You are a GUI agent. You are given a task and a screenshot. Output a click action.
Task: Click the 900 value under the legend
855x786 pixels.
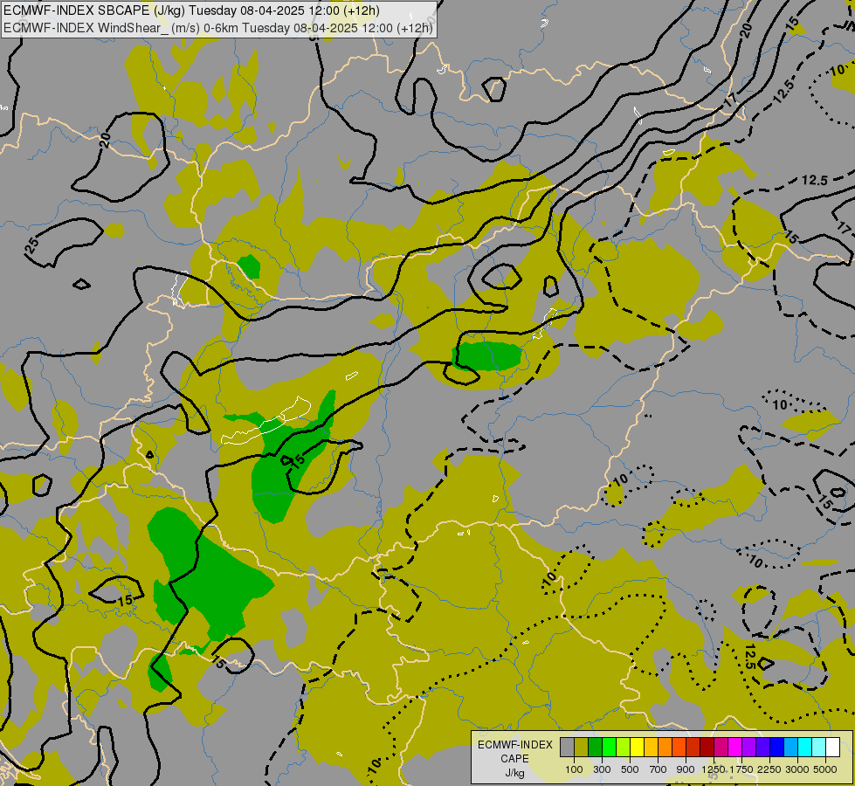click(x=686, y=769)
